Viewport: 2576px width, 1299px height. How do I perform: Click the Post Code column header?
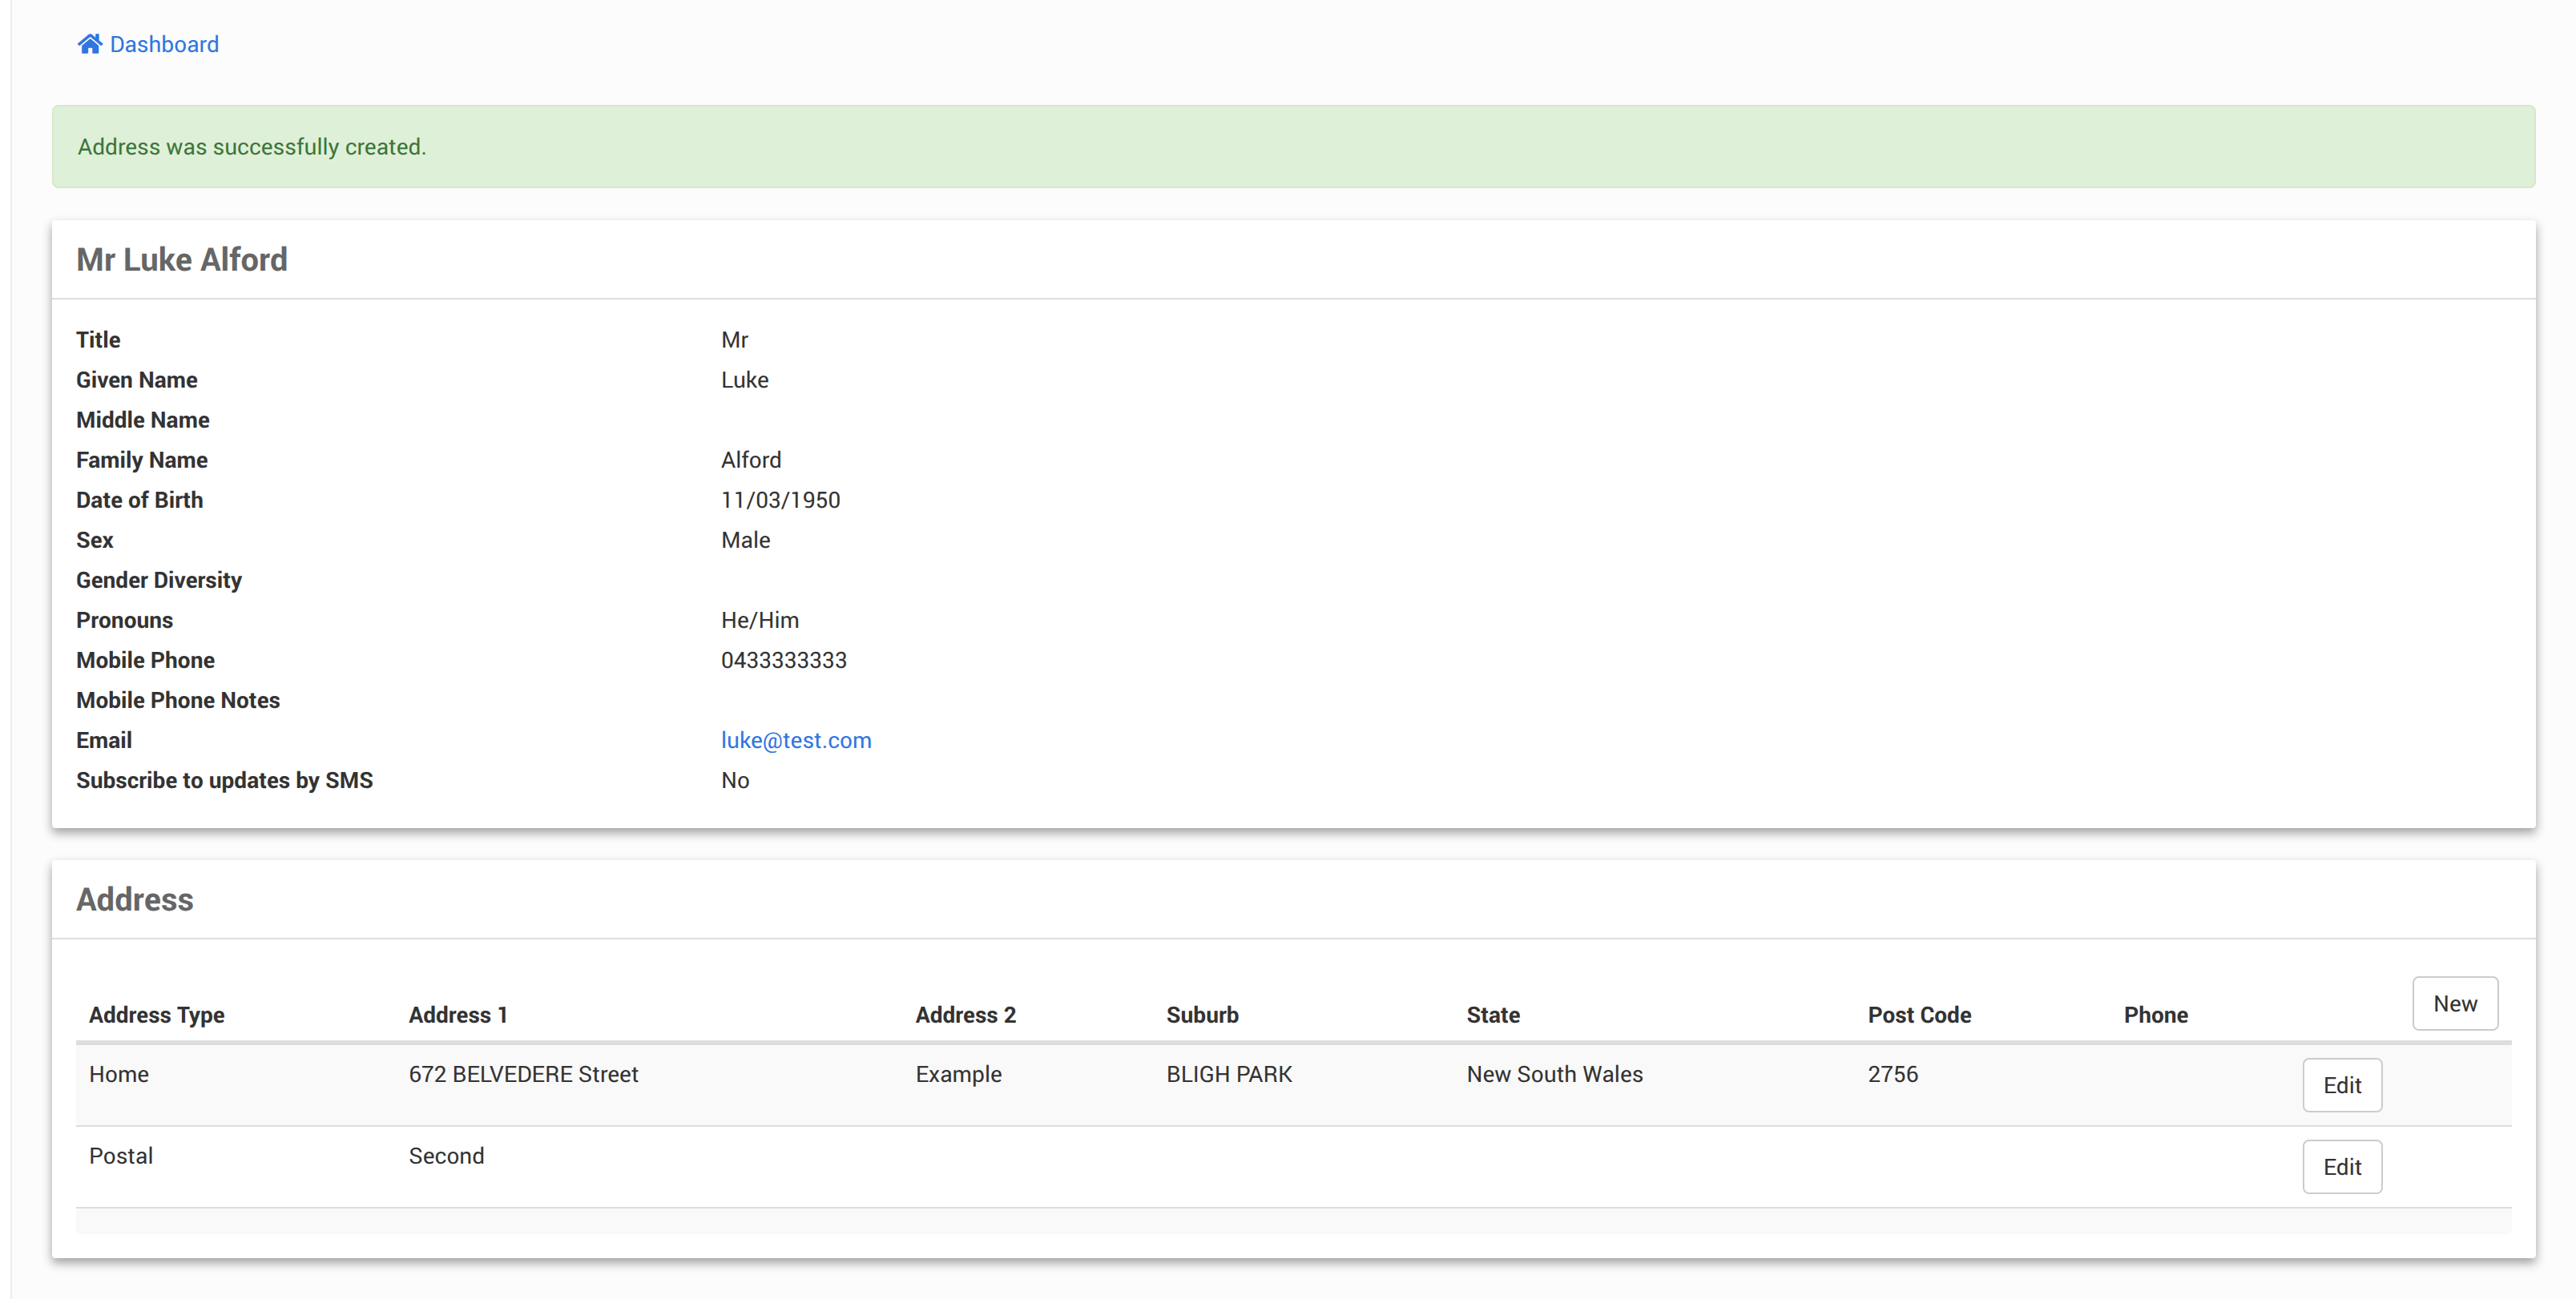1919,1015
